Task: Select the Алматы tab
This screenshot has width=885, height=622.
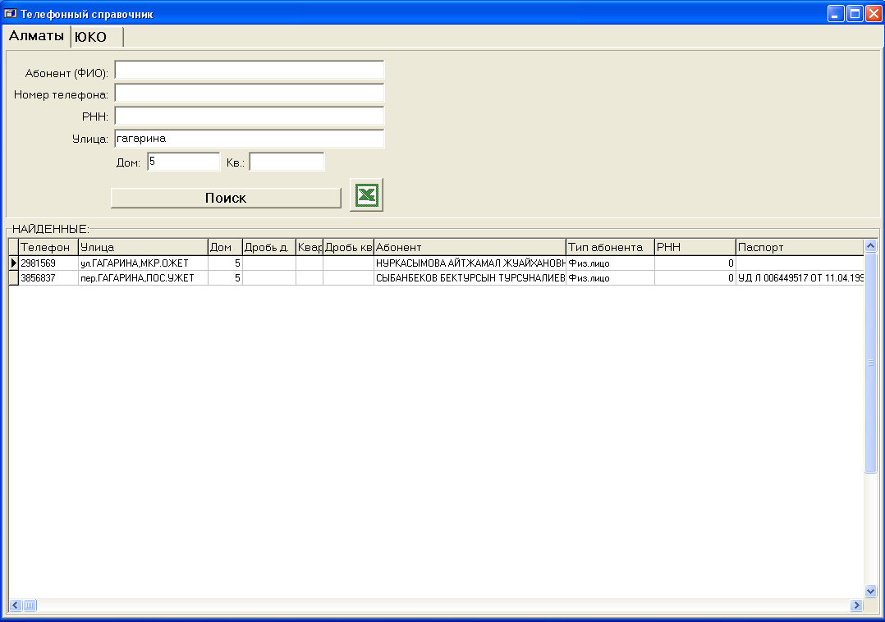Action: click(36, 36)
